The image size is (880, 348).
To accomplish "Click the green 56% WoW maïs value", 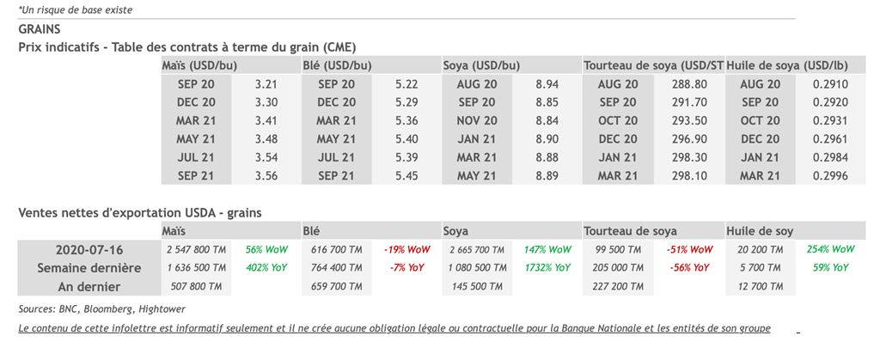I will click(266, 249).
